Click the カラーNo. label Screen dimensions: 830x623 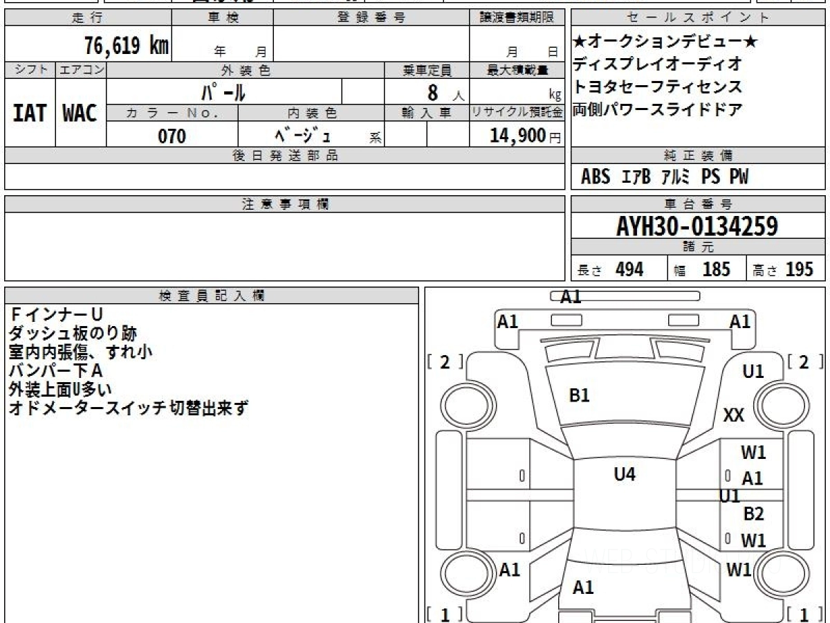point(172,113)
